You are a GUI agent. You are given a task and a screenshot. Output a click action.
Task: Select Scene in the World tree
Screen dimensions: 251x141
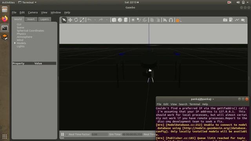[20, 27]
